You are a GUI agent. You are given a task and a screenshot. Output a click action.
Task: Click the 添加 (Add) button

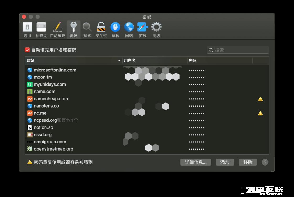[225, 162]
